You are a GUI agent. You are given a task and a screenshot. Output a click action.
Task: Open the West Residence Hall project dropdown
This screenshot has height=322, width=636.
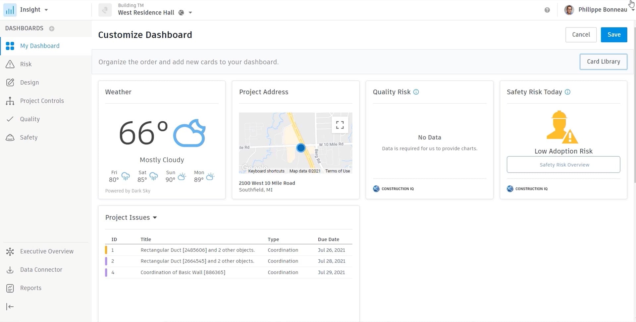[190, 13]
